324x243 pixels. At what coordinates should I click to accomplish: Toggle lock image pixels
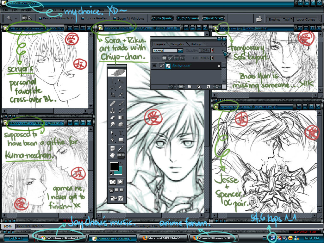coord(171,58)
